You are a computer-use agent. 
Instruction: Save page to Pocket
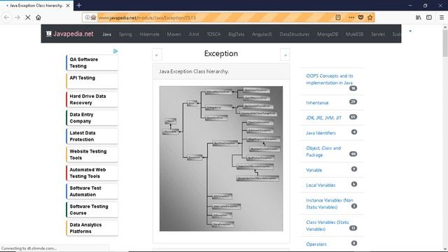360,17
